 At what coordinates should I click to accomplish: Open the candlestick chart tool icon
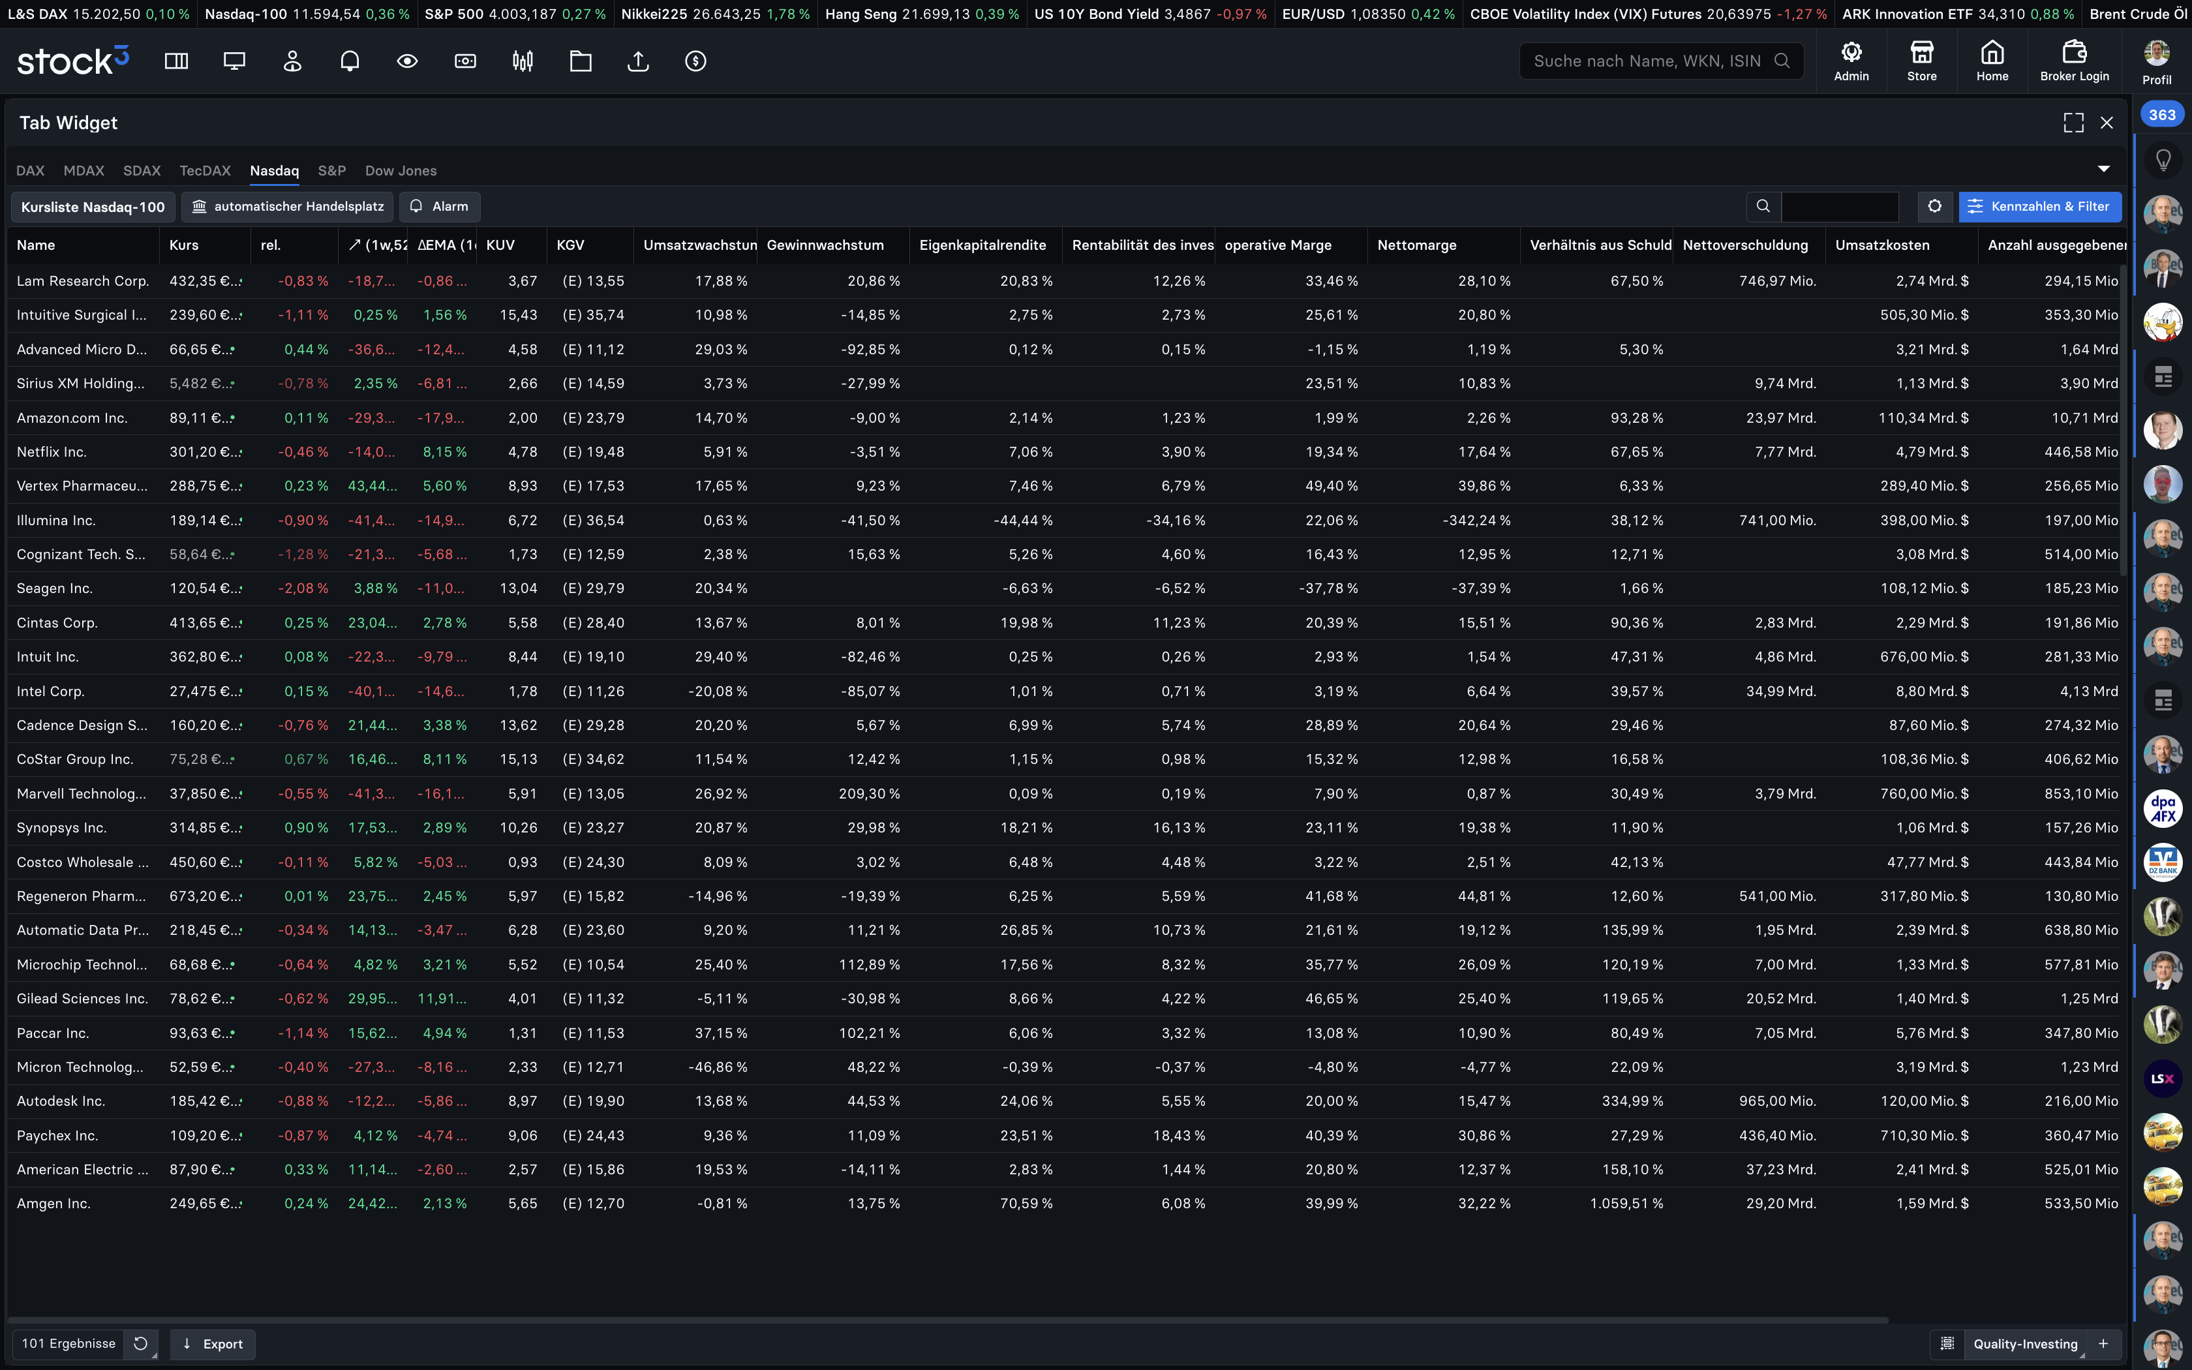[523, 61]
